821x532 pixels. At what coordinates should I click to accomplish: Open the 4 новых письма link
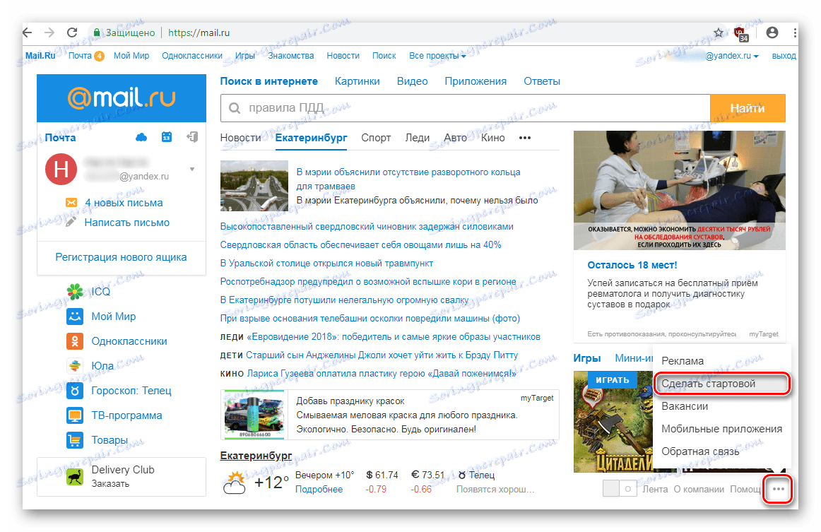click(124, 203)
